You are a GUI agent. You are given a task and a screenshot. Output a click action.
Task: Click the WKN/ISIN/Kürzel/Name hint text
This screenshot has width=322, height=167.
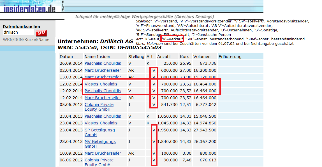coord(26,40)
